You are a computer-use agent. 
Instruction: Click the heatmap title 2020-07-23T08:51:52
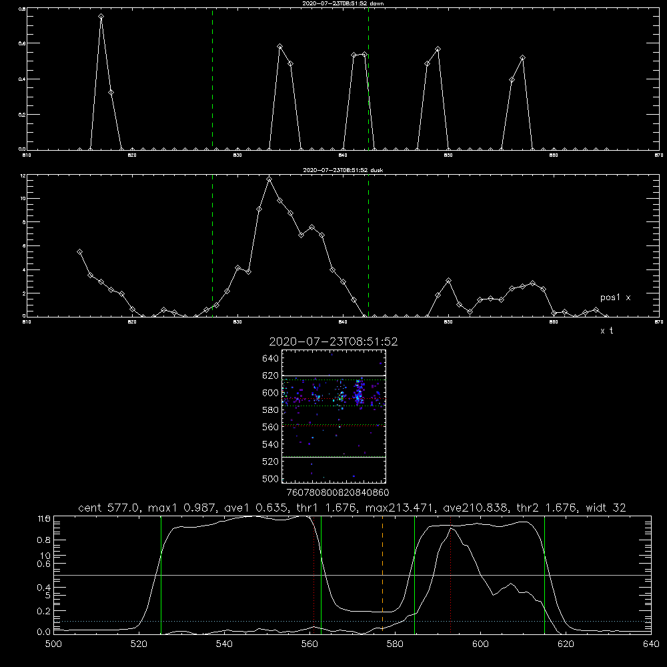[333, 342]
